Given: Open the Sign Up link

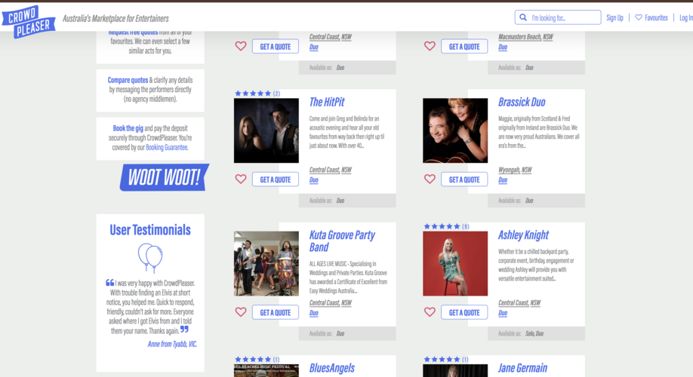Looking at the screenshot, I should [x=614, y=17].
